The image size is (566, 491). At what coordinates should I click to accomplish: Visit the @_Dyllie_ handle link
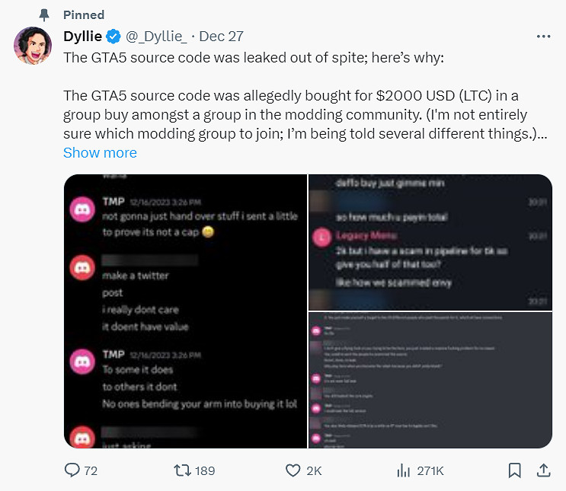156,36
